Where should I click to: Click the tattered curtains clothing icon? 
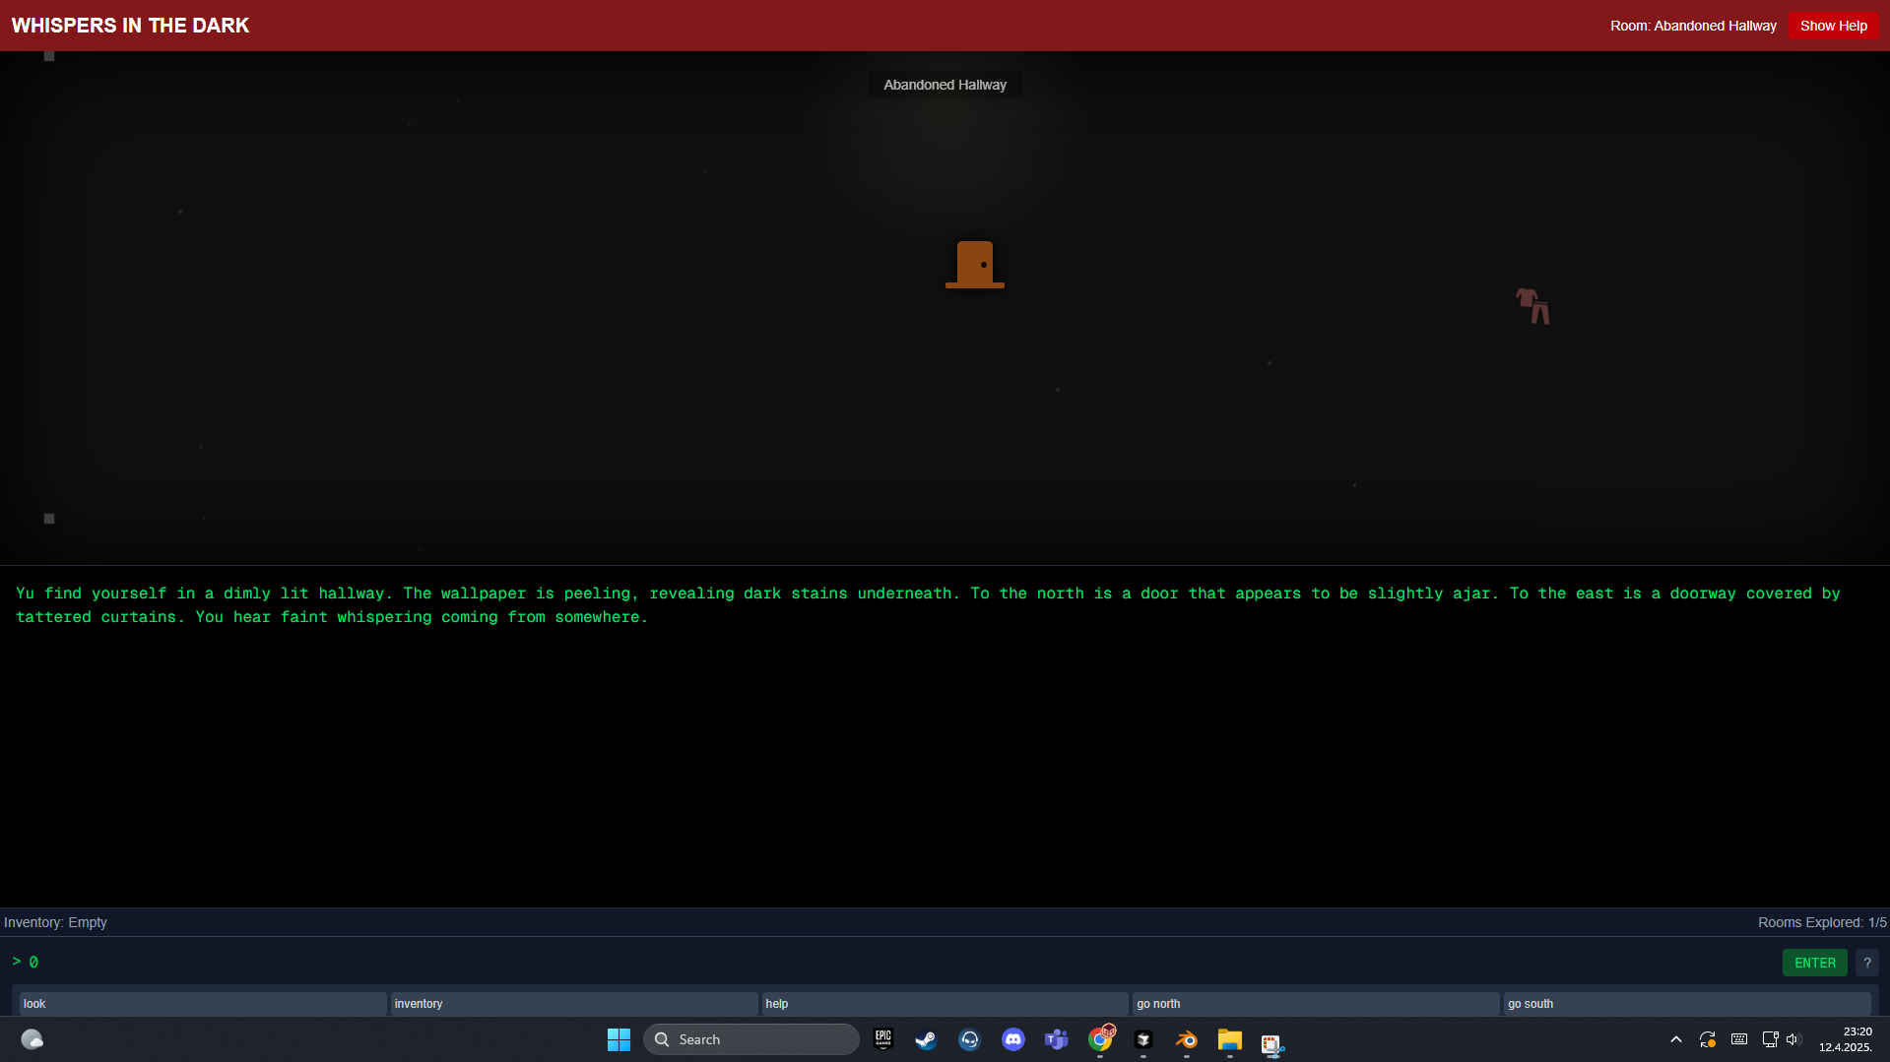click(x=1532, y=305)
